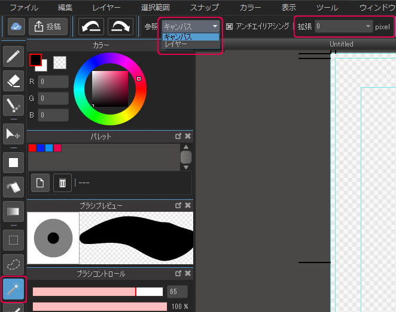Image resolution: width=396 pixels, height=312 pixels.
Task: Click the brush tip preview thumbnail
Action: [x=53, y=238]
